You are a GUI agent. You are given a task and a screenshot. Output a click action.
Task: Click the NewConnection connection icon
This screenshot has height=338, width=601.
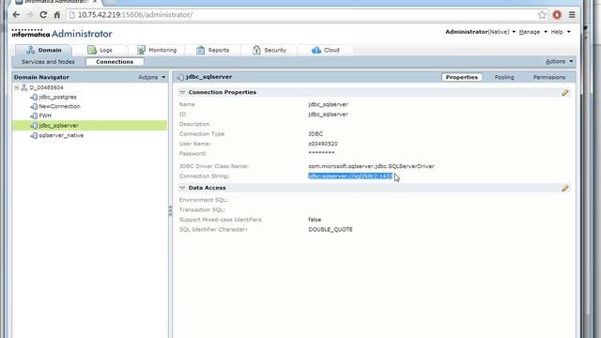34,106
